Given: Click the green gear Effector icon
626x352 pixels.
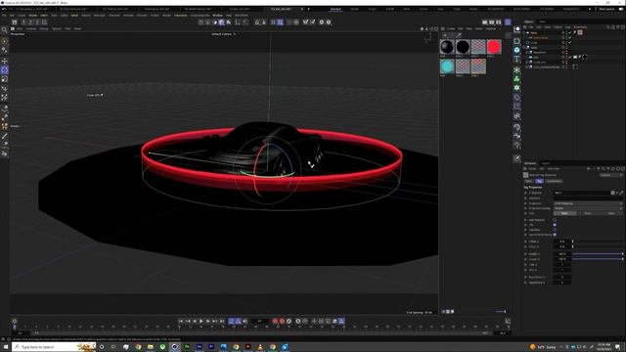Looking at the screenshot, I should click(516, 88).
